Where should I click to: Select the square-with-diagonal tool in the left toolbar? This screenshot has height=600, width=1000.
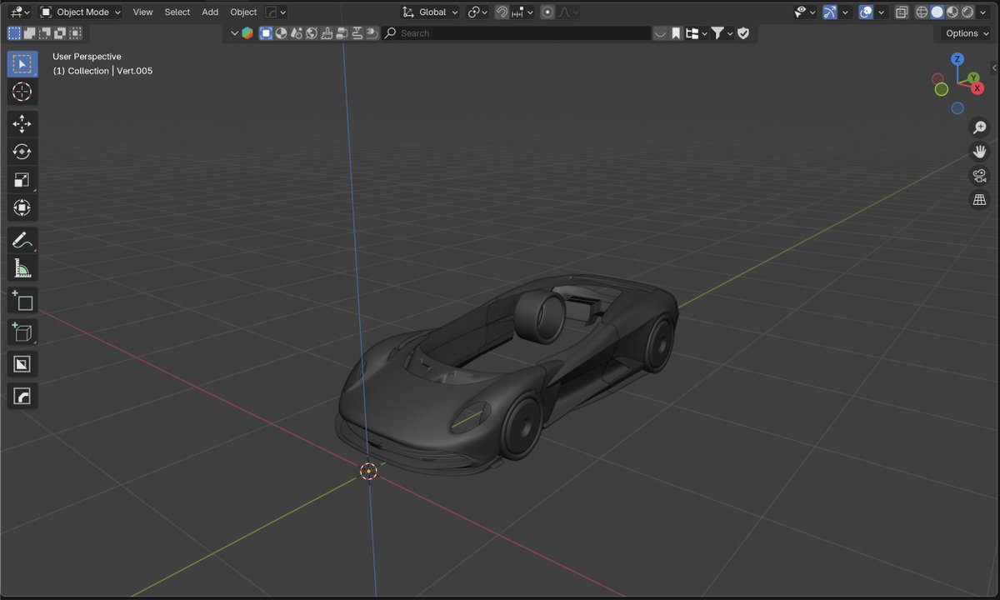[22, 364]
